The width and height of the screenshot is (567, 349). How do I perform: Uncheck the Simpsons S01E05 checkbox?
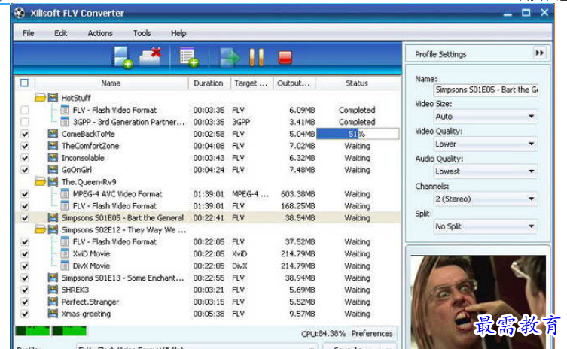[x=25, y=218]
